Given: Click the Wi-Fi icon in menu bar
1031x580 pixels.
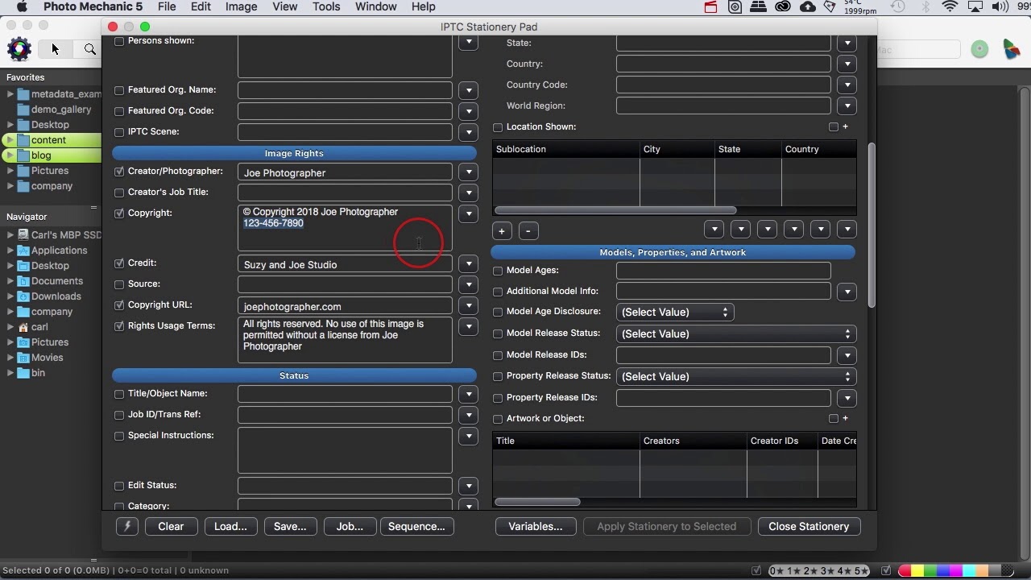Looking at the screenshot, I should pyautogui.click(x=950, y=7).
